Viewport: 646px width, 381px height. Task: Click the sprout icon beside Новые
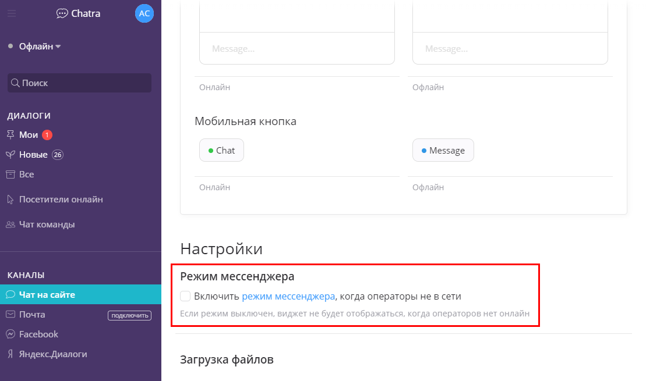pyautogui.click(x=10, y=155)
